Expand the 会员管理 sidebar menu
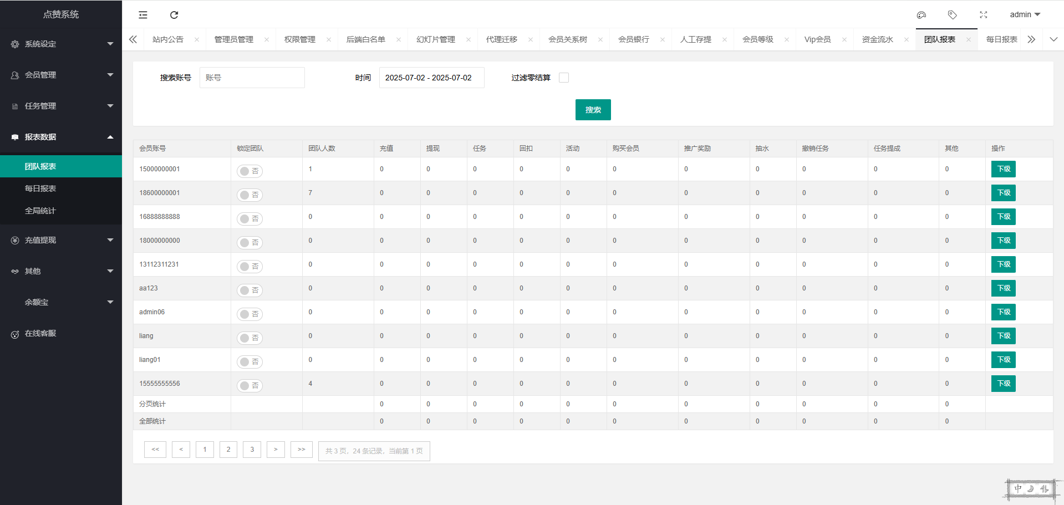Image resolution: width=1064 pixels, height=505 pixels. pos(110,75)
